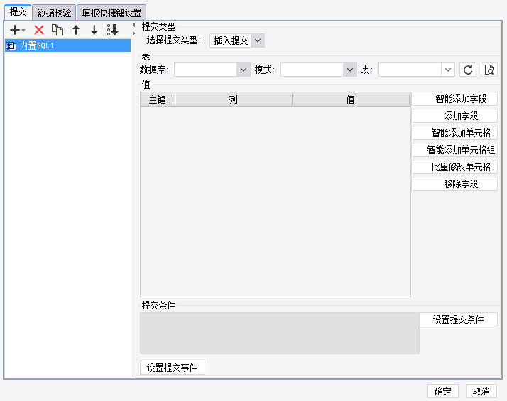Click the copy item icon
This screenshot has width=507, height=401.
(58, 30)
